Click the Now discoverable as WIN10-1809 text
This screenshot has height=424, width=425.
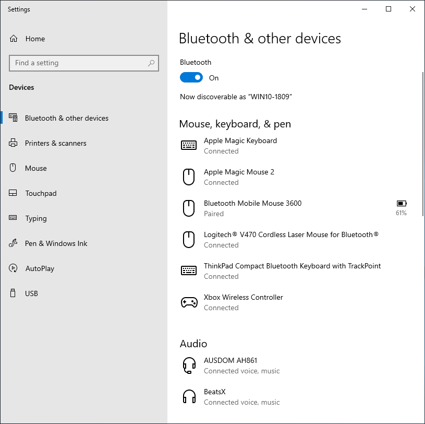pos(236,97)
